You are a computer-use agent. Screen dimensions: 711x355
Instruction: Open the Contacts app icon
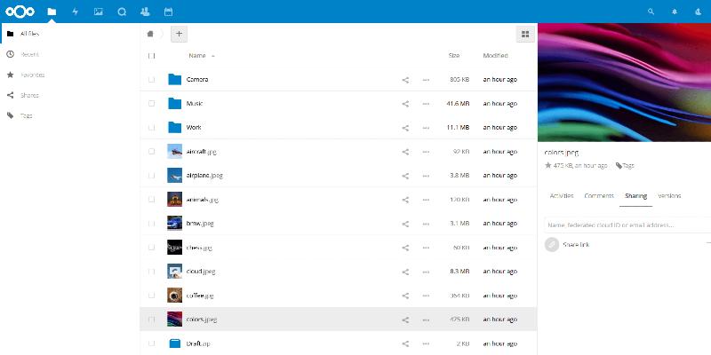click(x=145, y=12)
